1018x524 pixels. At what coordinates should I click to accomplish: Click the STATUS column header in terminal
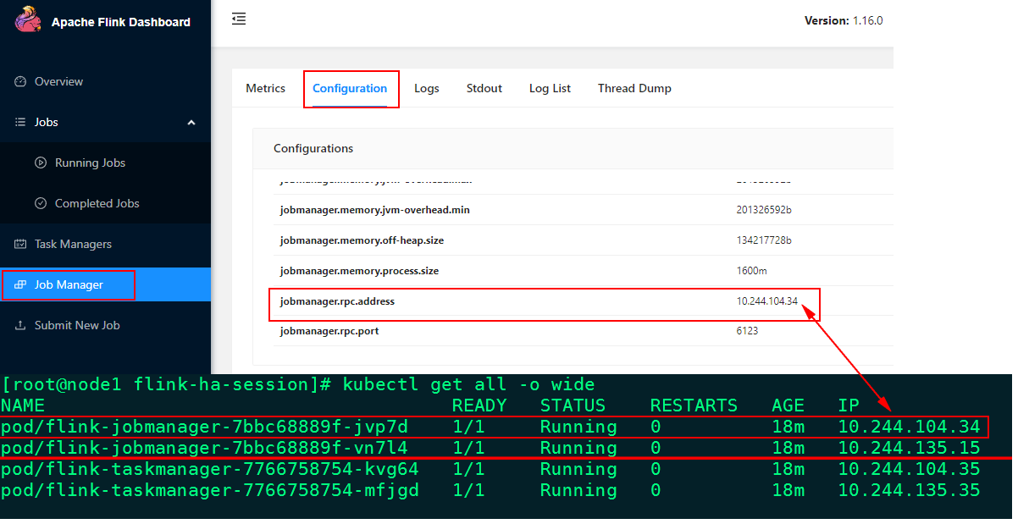pyautogui.click(x=573, y=405)
